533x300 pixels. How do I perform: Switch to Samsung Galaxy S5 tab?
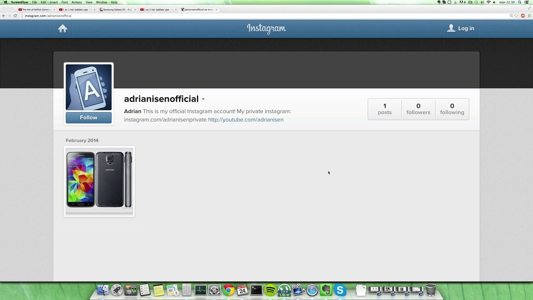click(x=117, y=10)
